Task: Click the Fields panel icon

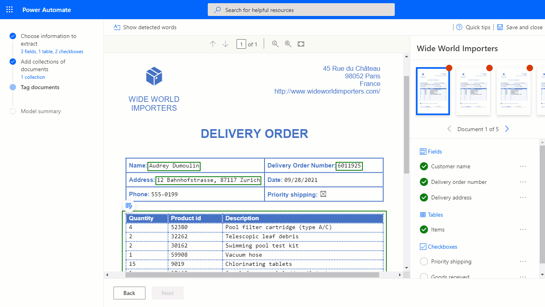Action: pyautogui.click(x=423, y=151)
